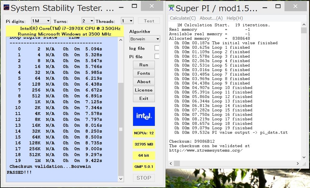Click the 64 bit label

[144, 155]
